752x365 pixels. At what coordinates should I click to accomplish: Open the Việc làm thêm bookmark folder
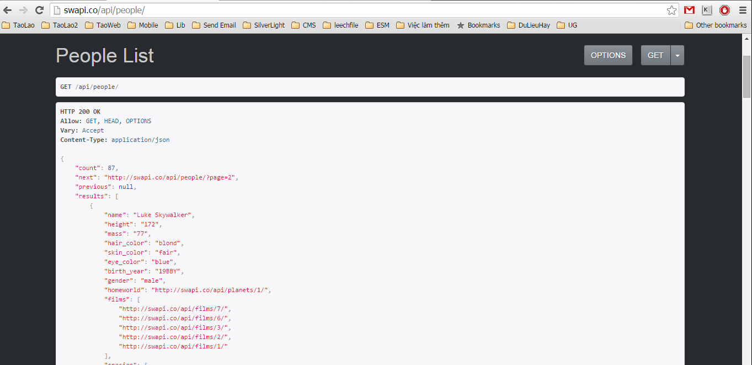423,25
